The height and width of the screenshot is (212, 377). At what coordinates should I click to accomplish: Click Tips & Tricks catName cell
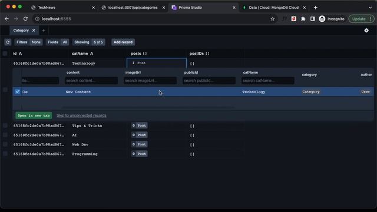[x=87, y=125]
